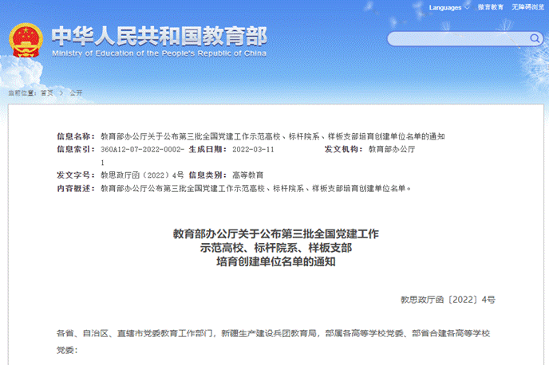Go to 首页 in the breadcrumb
This screenshot has width=549, height=365.
point(47,92)
